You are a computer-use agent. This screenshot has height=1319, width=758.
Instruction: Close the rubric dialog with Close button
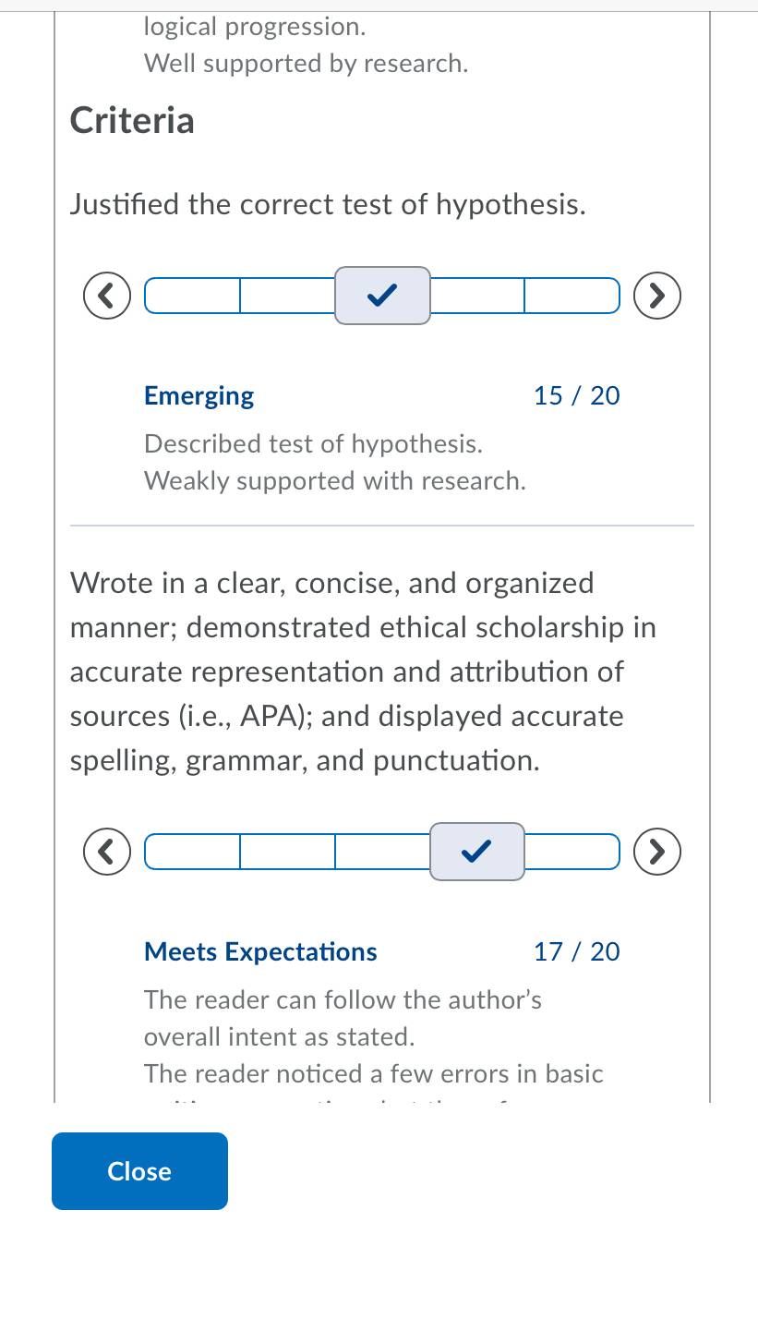[139, 1171]
